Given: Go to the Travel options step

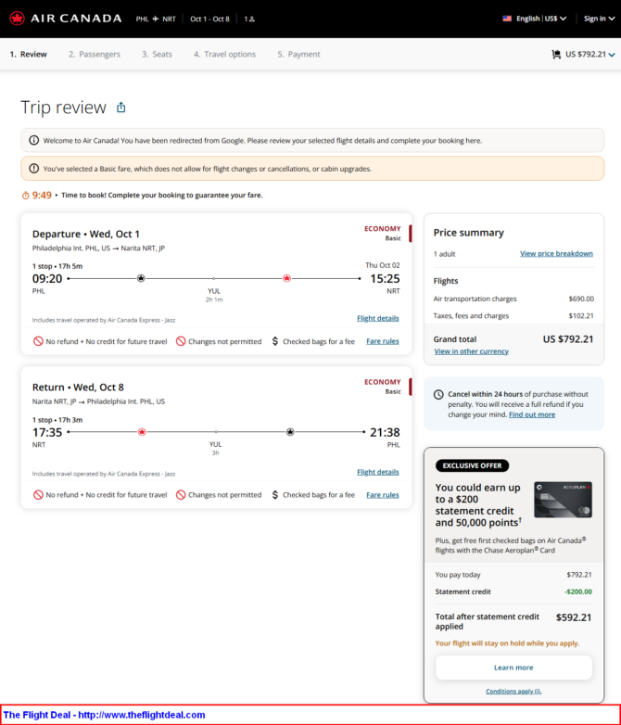Looking at the screenshot, I should (224, 54).
